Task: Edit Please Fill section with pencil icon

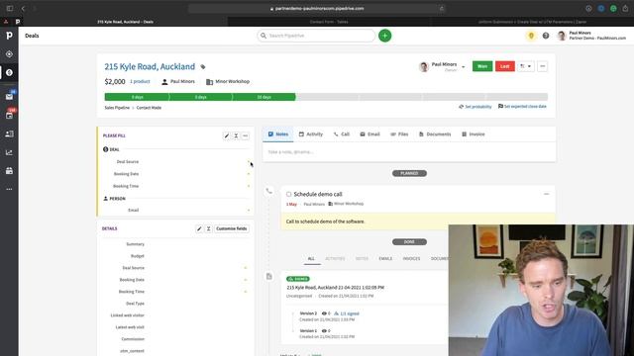Action: pos(227,136)
